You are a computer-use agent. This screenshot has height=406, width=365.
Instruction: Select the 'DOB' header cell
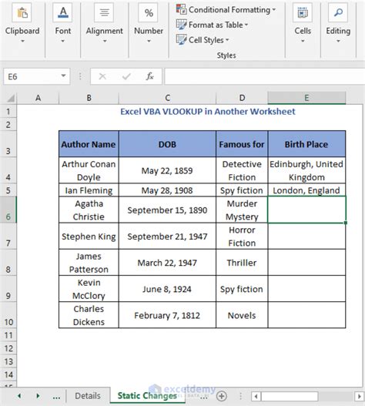coord(168,144)
